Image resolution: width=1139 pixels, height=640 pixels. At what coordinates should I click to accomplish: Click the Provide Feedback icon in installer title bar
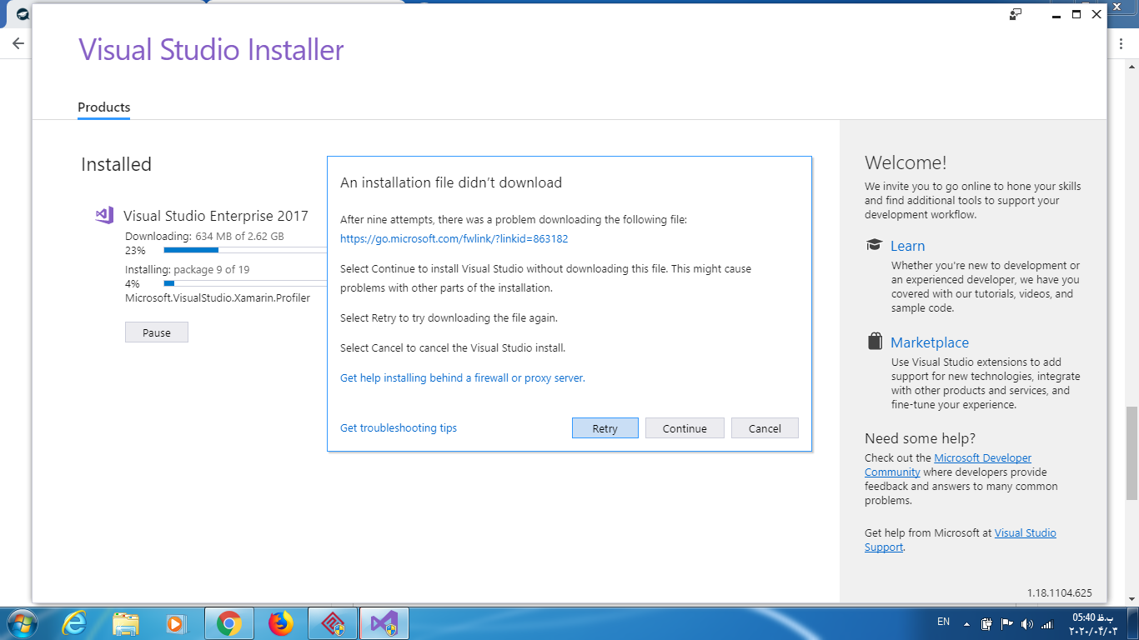[x=1015, y=14]
